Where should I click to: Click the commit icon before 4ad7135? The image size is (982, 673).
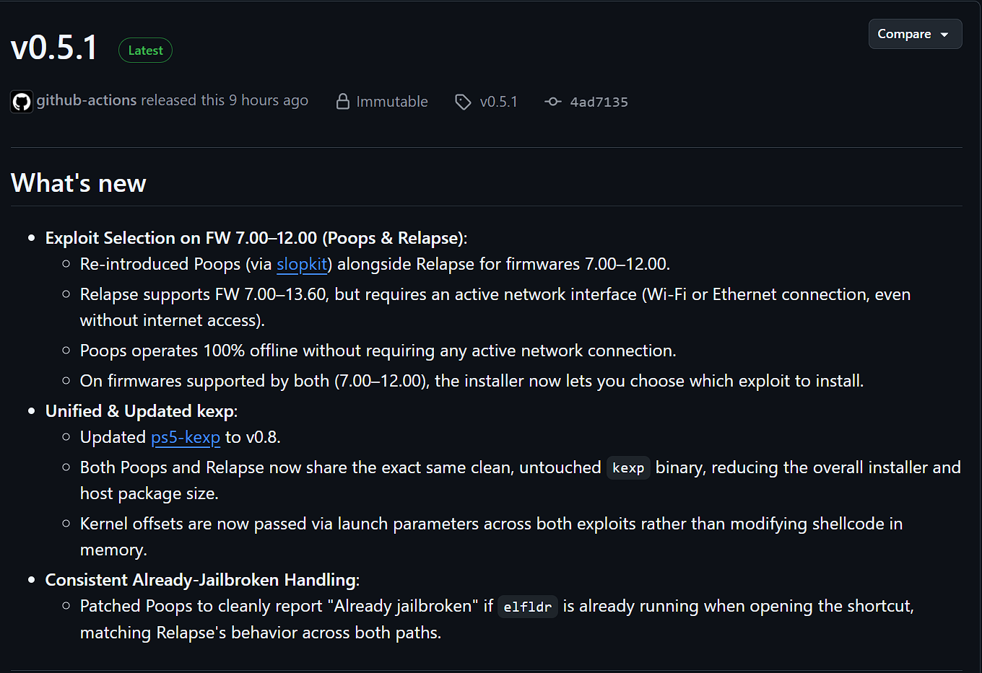tap(553, 102)
